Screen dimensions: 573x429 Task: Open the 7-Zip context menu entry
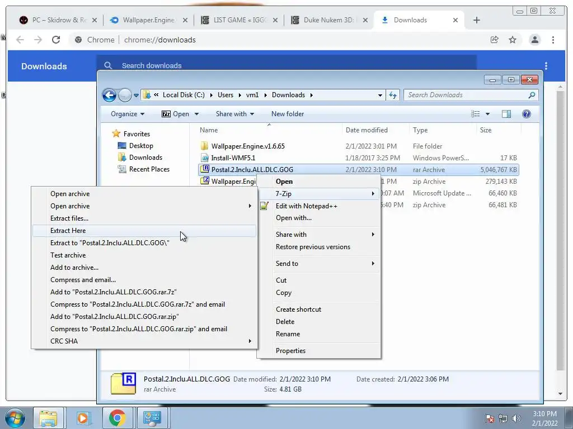click(318, 194)
